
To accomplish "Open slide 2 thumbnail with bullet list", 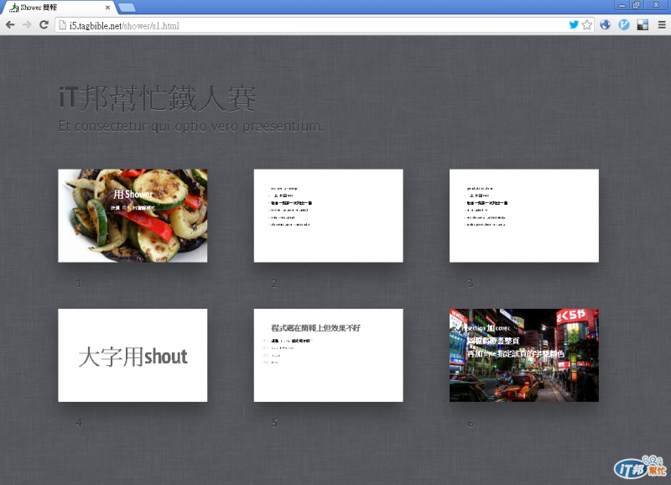I will tap(328, 216).
